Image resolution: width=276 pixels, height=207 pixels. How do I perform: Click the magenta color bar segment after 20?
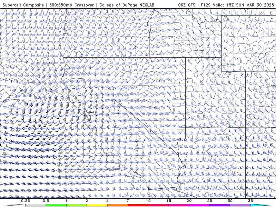199,205
